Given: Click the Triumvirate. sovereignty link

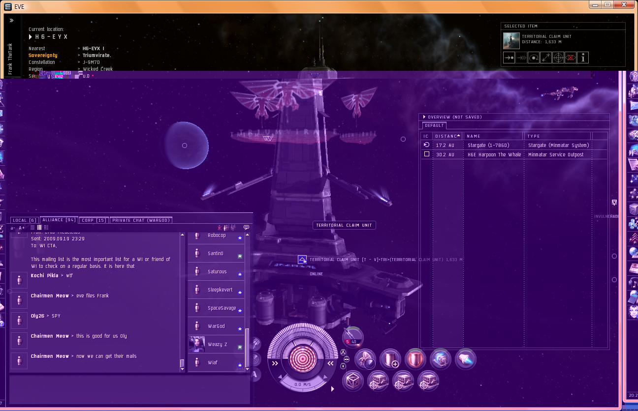Looking at the screenshot, I should (96, 56).
